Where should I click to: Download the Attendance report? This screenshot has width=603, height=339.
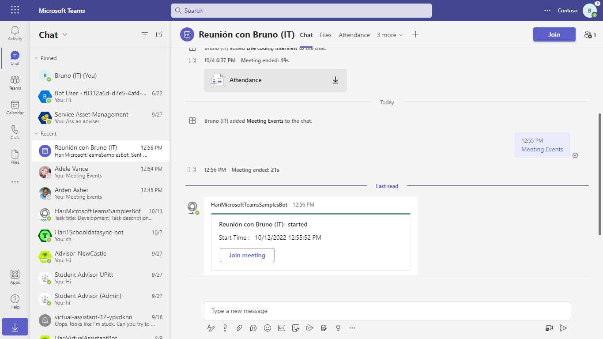click(x=335, y=80)
